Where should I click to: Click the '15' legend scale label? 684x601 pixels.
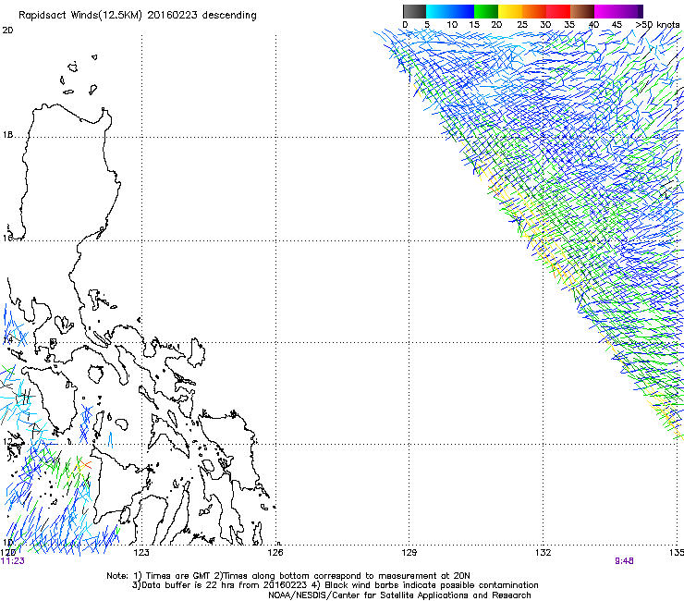[474, 25]
